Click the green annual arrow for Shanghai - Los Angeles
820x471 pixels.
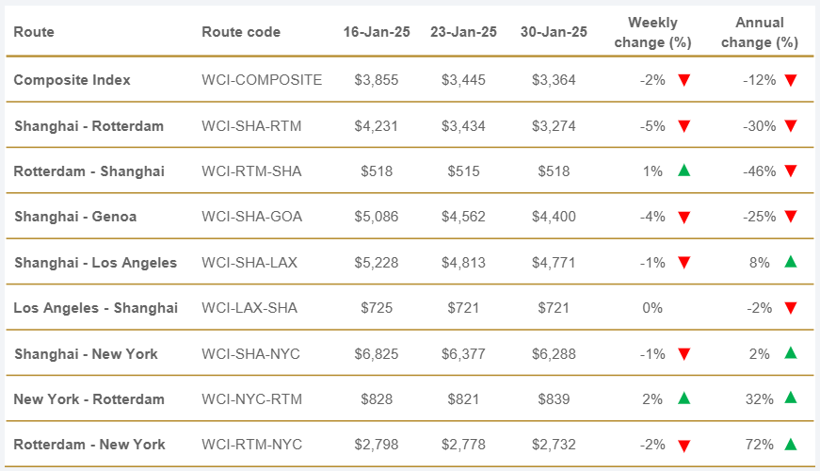(x=791, y=262)
